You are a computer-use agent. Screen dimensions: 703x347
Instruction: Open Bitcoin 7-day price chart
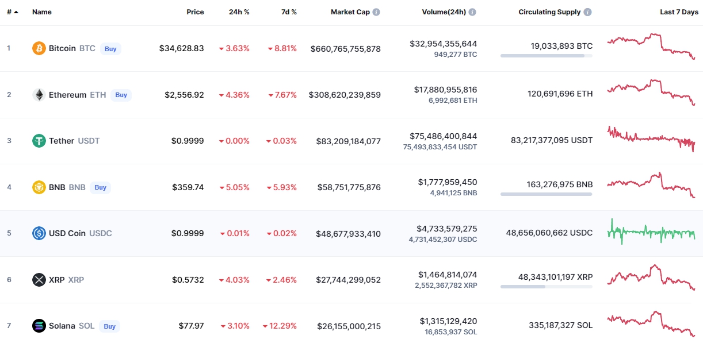tap(651, 46)
